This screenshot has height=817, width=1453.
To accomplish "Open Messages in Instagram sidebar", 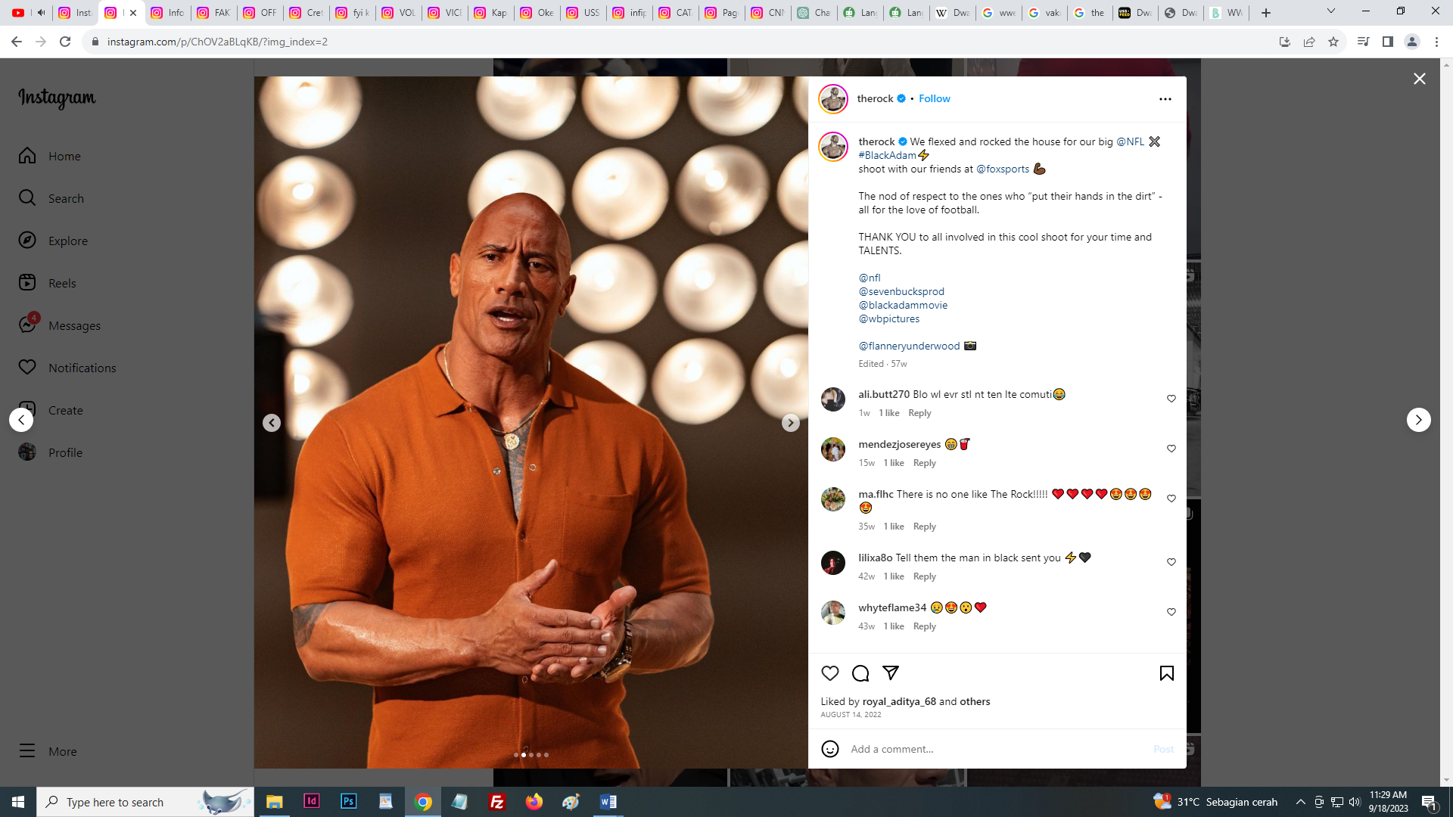I will point(60,325).
